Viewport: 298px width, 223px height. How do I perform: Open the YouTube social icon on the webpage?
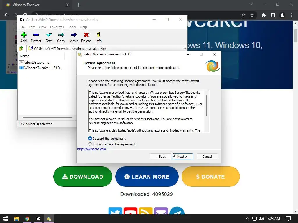pos(131,211)
